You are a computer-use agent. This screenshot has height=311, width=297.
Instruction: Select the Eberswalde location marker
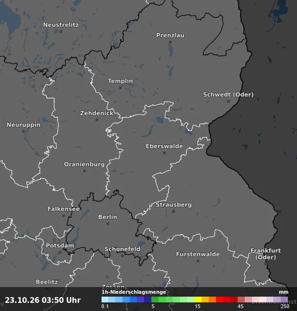[x=164, y=153]
